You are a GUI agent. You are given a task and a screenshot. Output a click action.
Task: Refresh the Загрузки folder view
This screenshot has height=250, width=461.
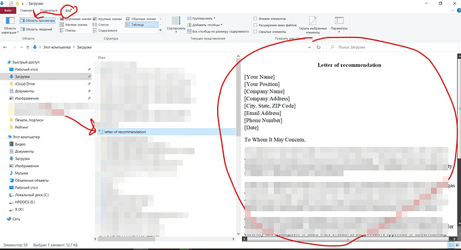pyautogui.click(x=319, y=47)
